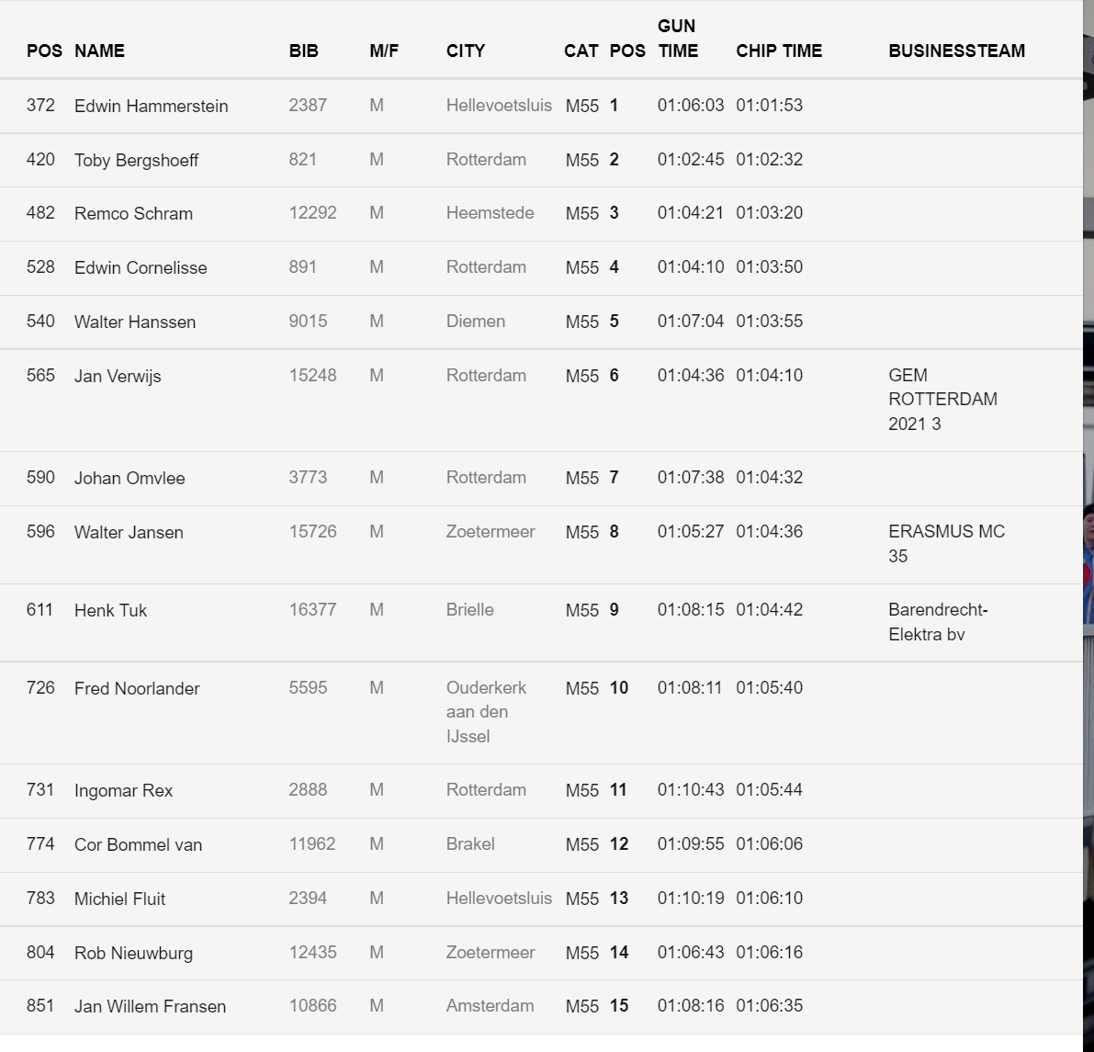This screenshot has width=1094, height=1052.
Task: Select Jan Verwijs name
Action: click(118, 377)
